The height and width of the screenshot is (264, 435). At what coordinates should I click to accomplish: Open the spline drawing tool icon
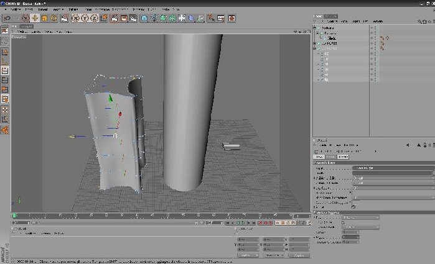pyautogui.click(x=154, y=18)
